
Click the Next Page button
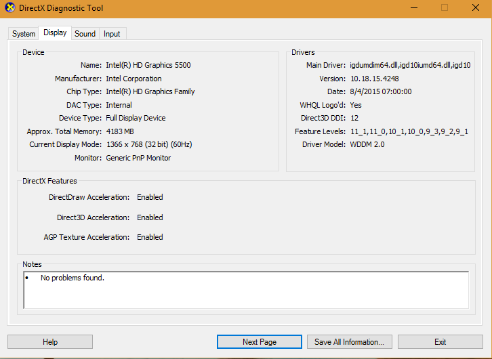pos(259,342)
